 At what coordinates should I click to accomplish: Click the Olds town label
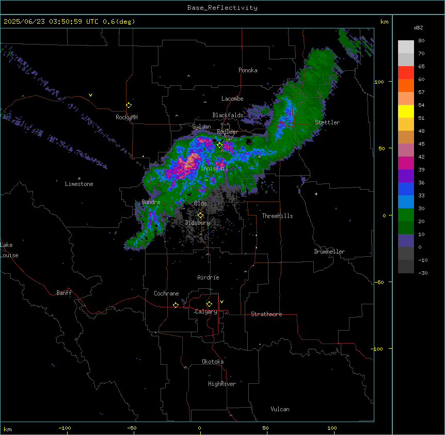point(200,204)
